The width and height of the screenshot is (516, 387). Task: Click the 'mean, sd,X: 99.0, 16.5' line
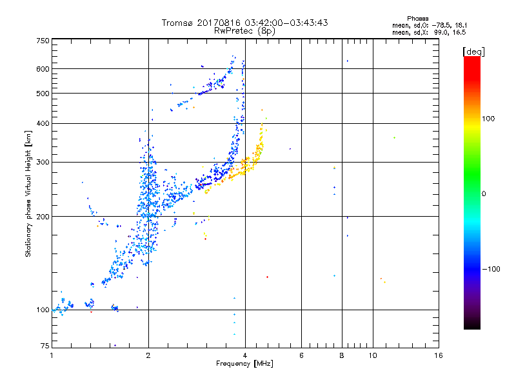pyautogui.click(x=429, y=32)
